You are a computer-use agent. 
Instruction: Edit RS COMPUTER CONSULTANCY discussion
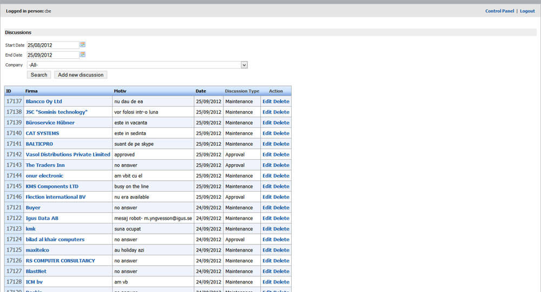(267, 261)
